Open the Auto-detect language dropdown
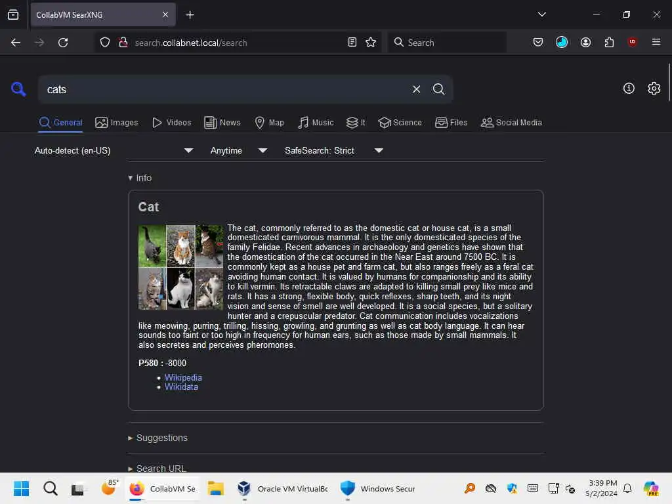Viewport: 672px width, 504px height. pyautogui.click(x=114, y=150)
